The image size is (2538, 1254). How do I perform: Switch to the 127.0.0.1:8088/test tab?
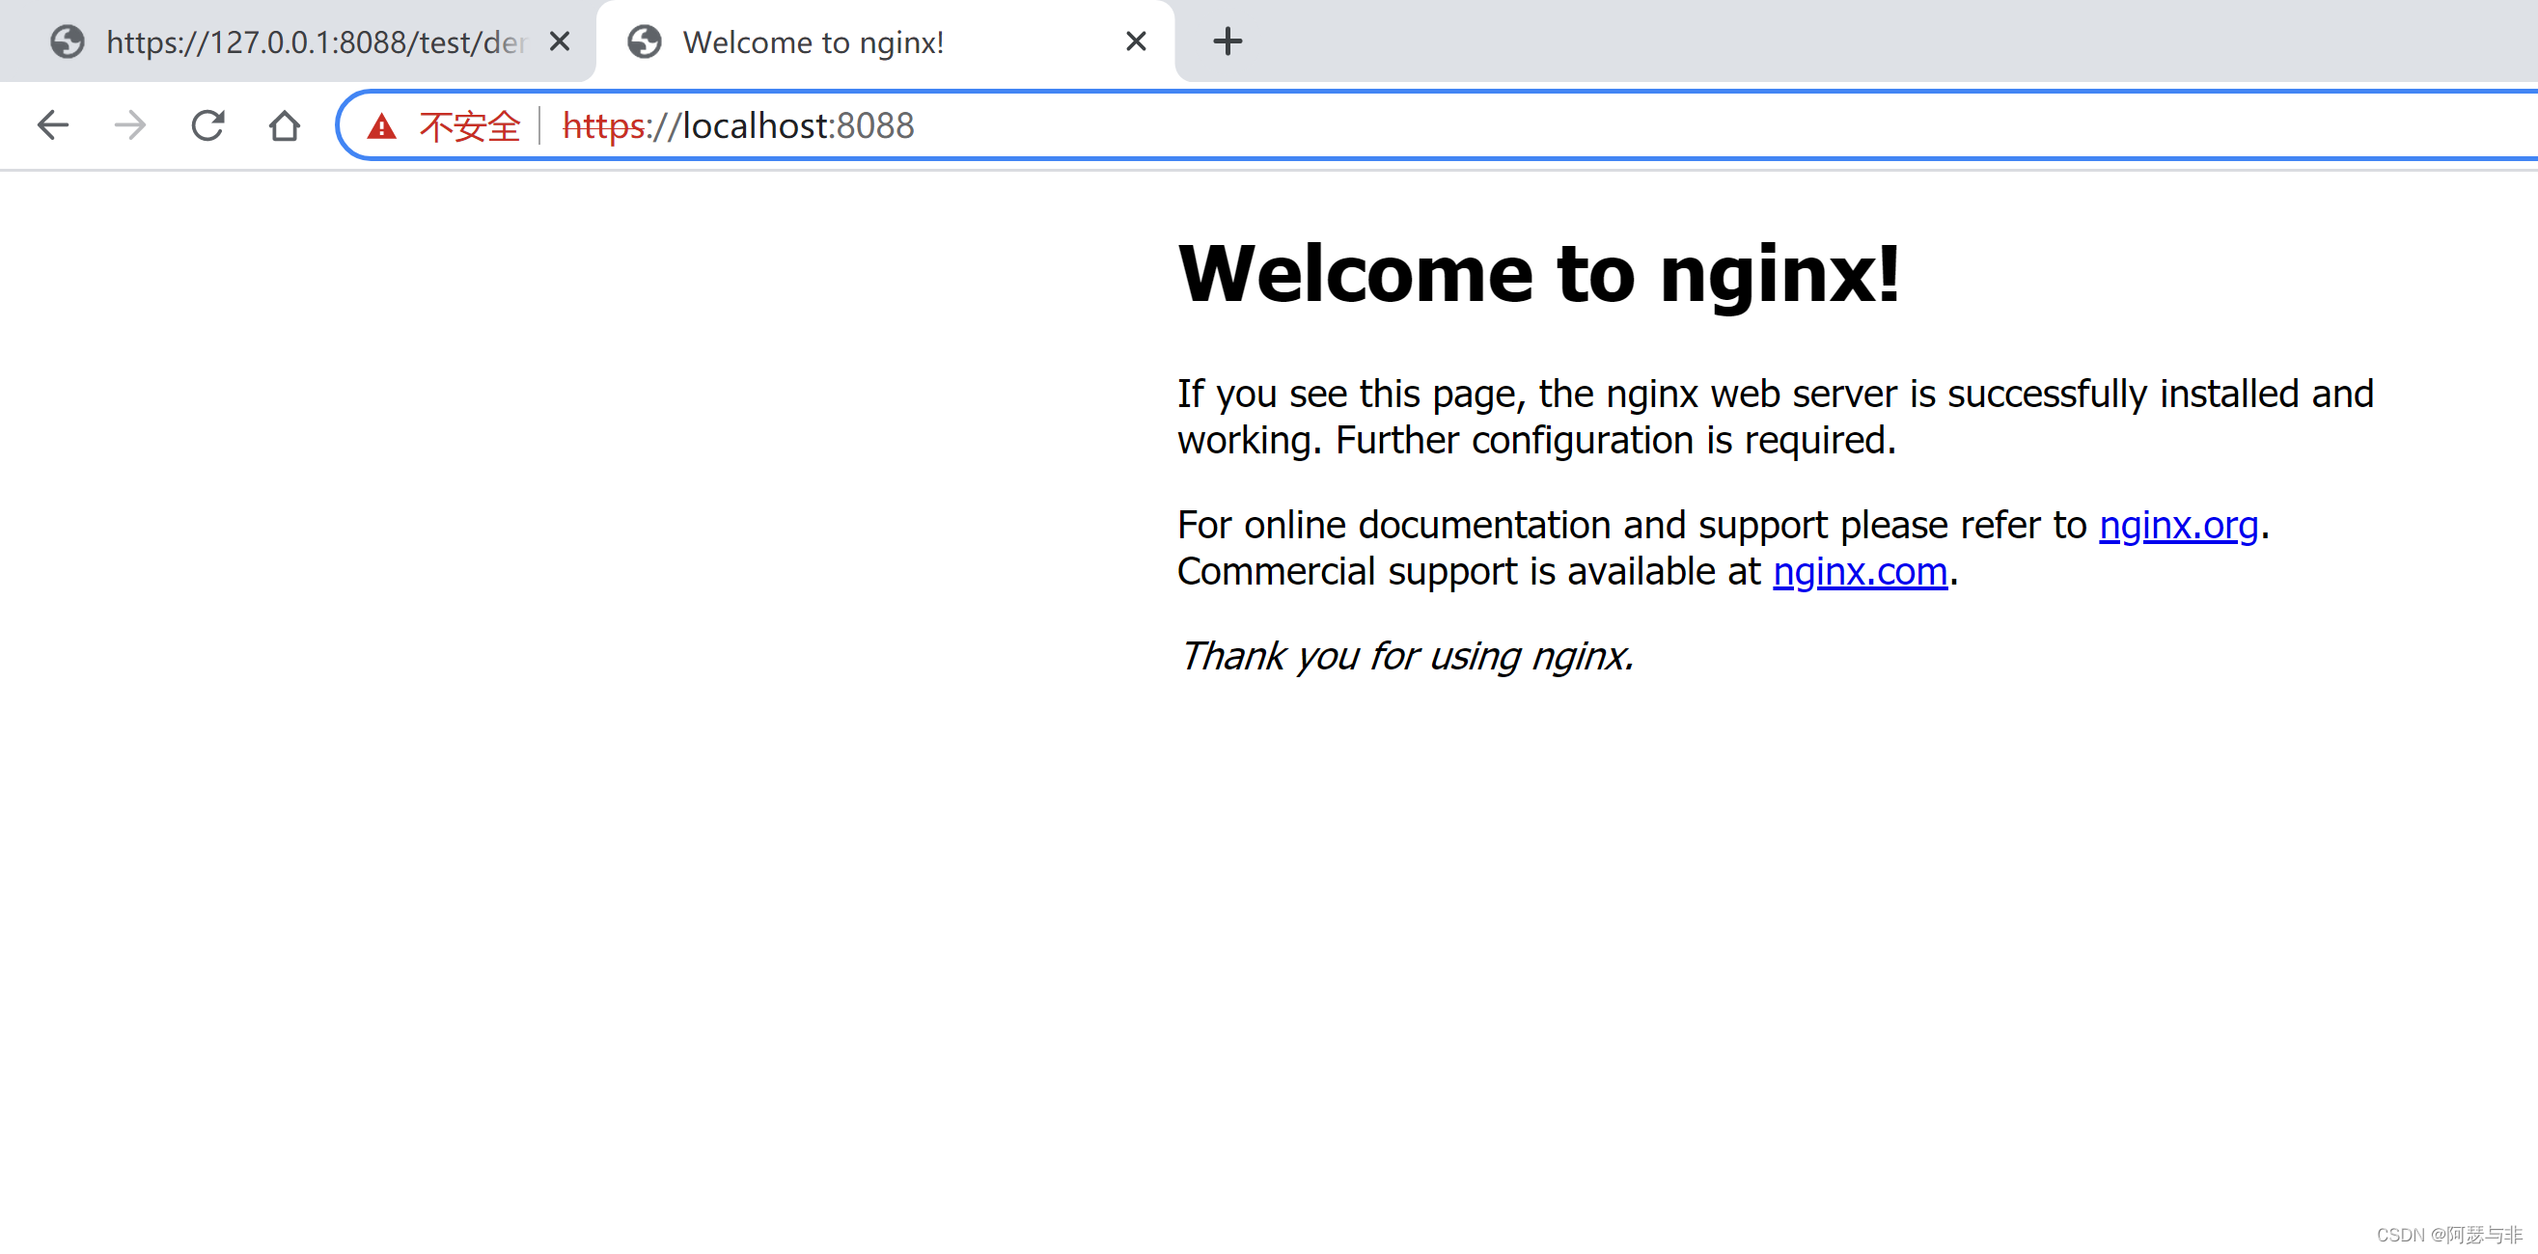coord(316,41)
